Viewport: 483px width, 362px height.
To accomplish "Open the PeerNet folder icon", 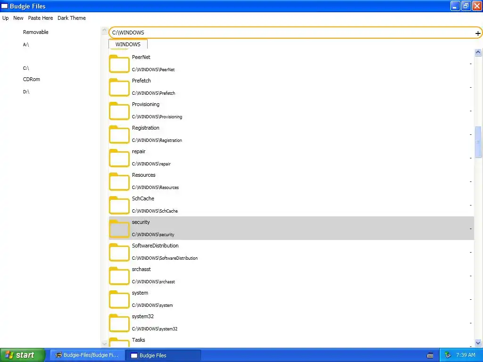I will click(119, 64).
